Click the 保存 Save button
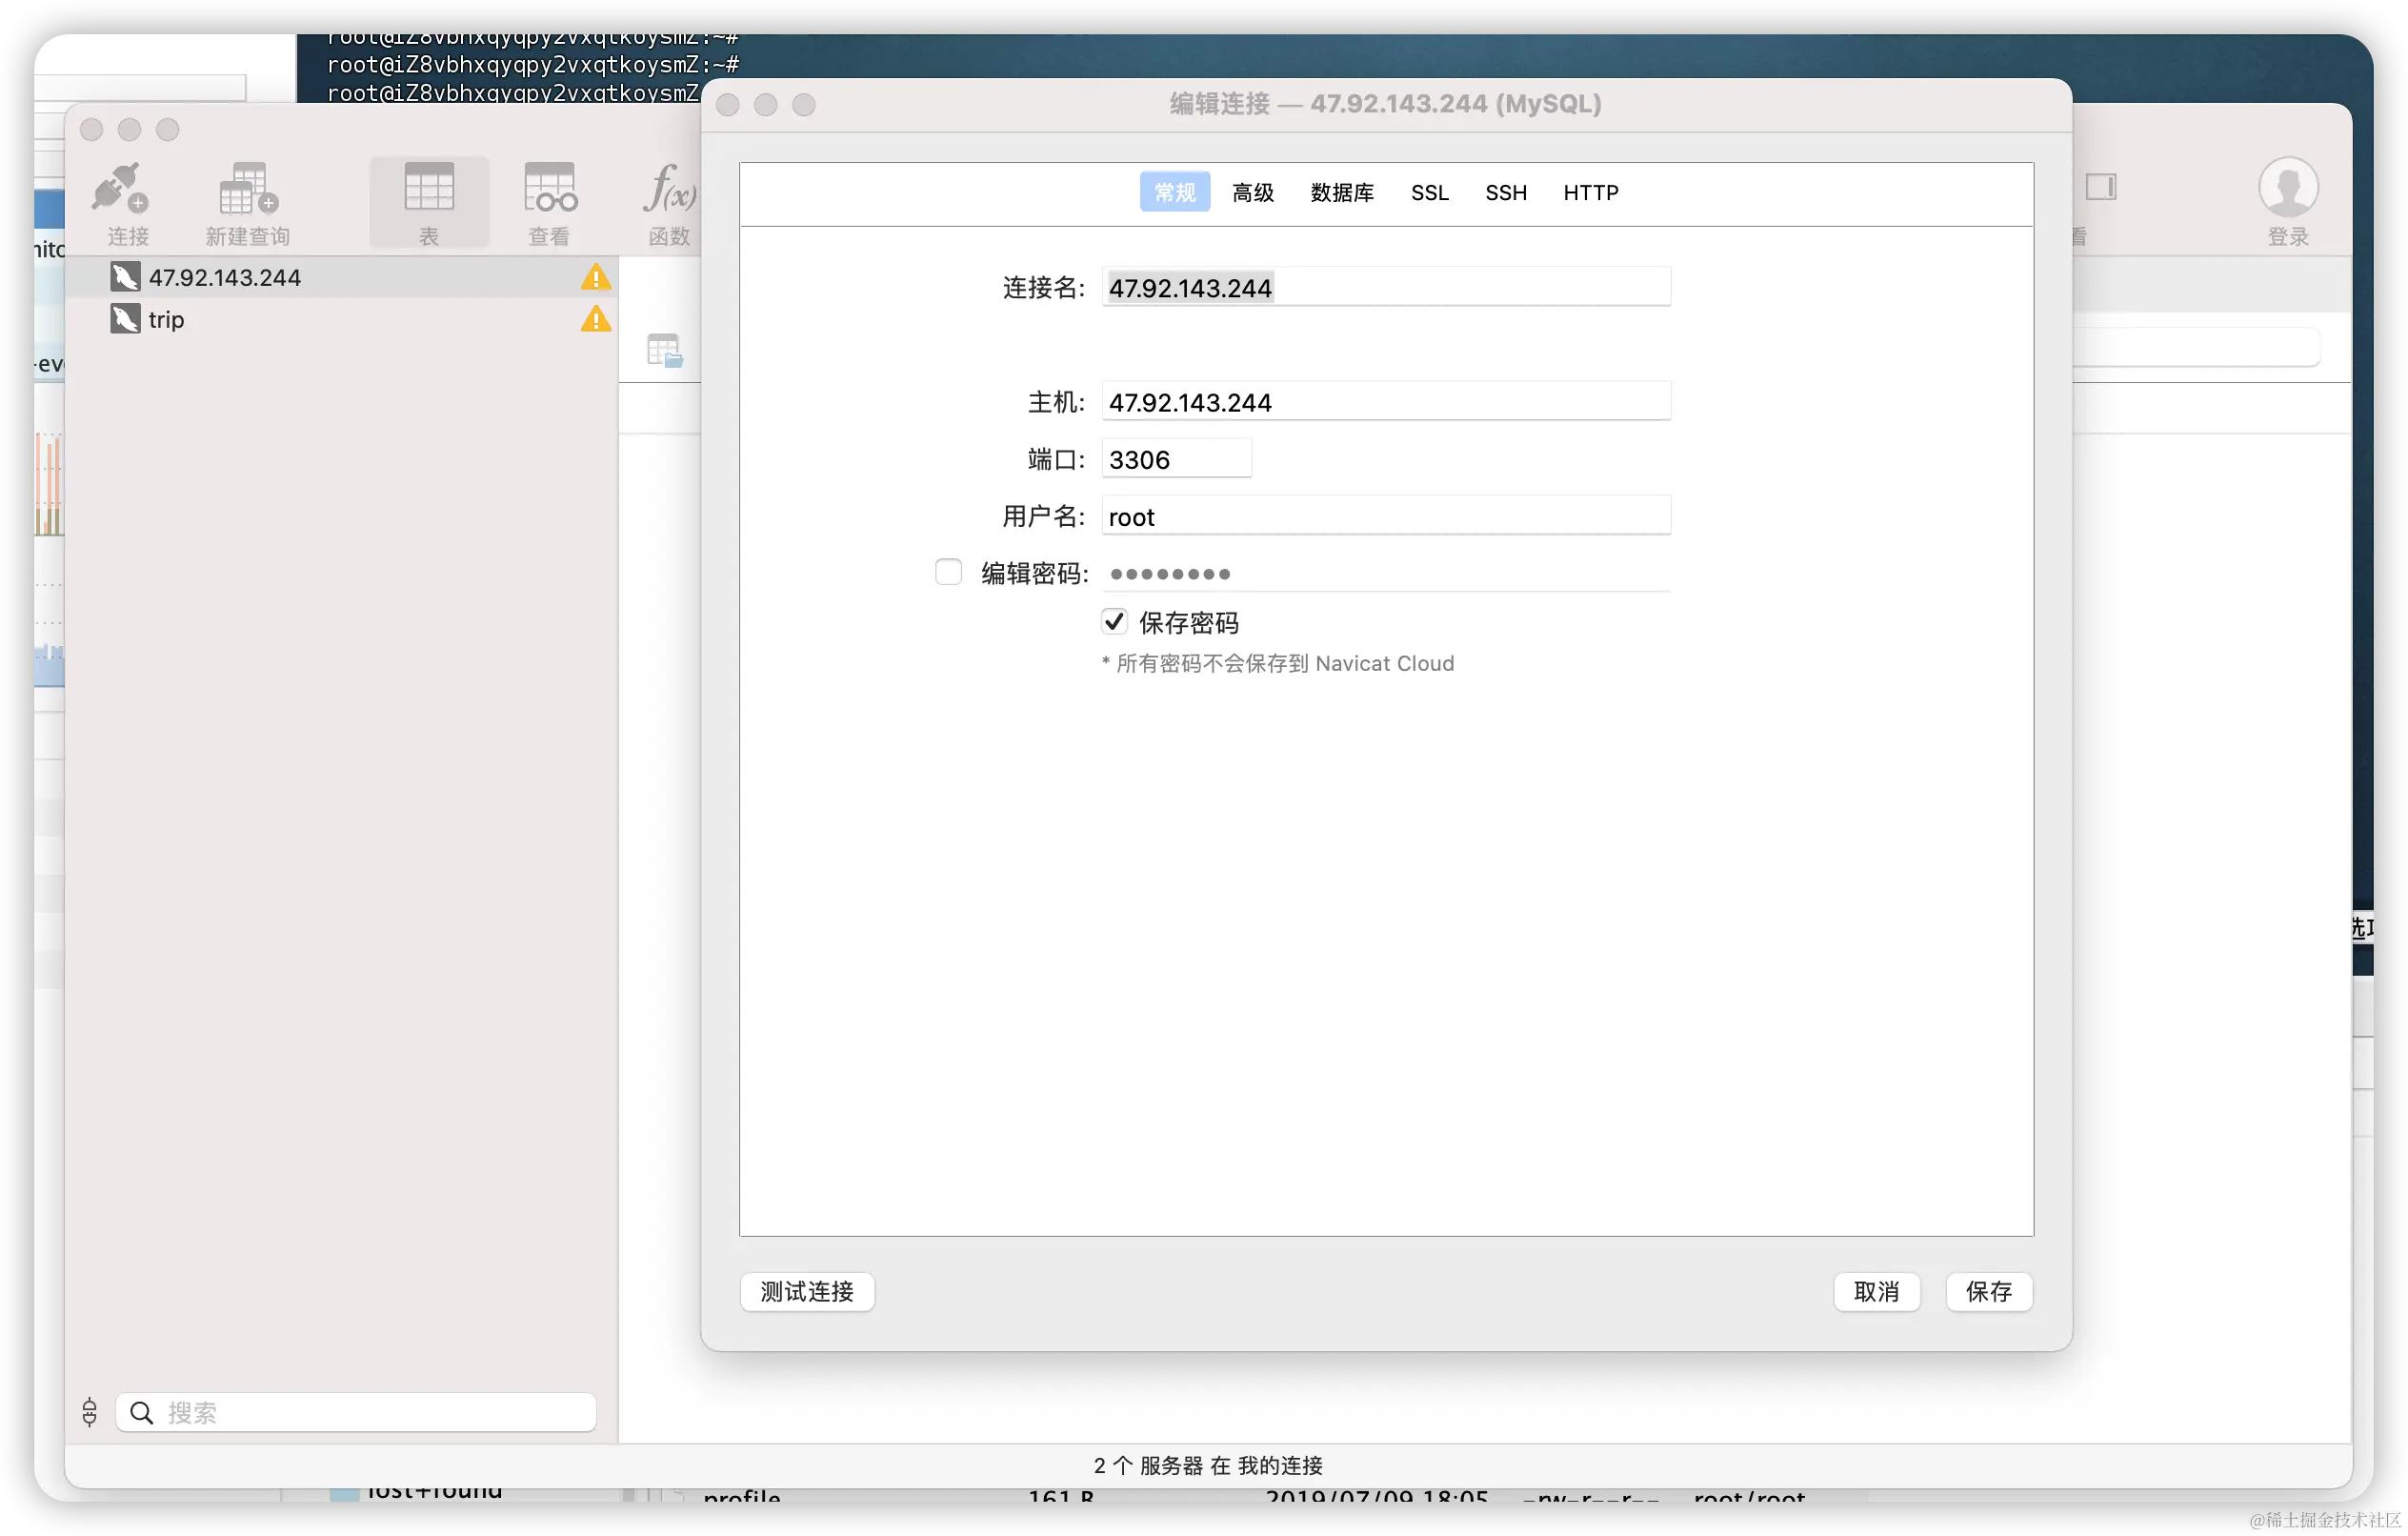 [1988, 1292]
